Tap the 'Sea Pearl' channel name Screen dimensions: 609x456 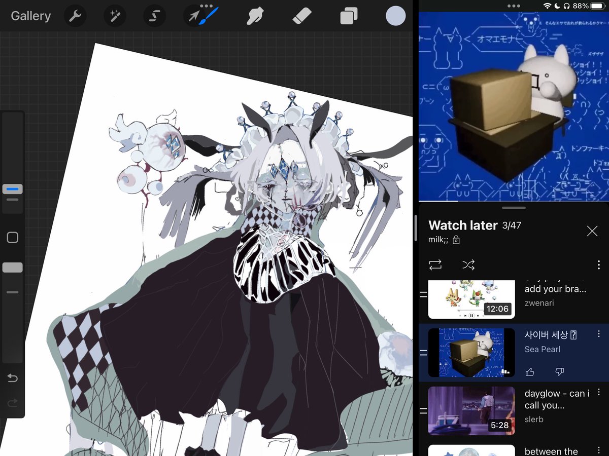point(543,349)
